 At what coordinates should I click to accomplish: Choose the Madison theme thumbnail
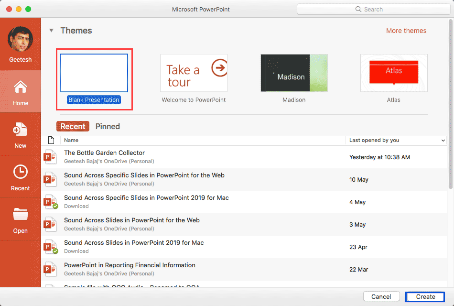(x=294, y=73)
